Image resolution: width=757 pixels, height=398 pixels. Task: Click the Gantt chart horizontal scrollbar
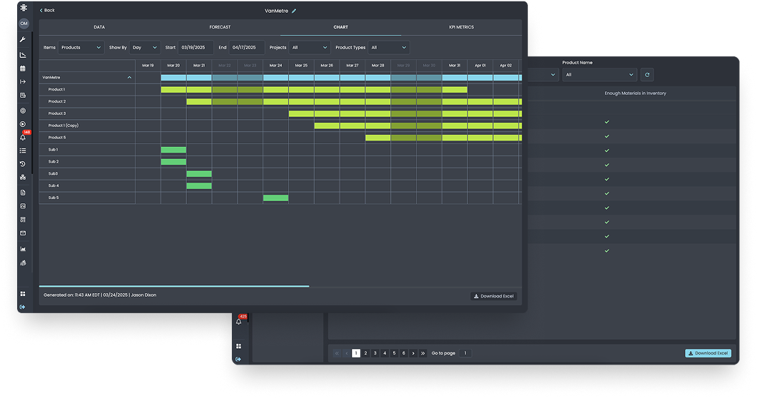[174, 286]
